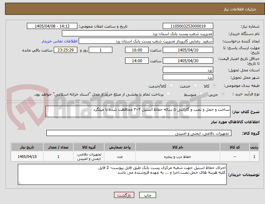Toggle the اسناد خزانه اسلامی payment checkbox
The width and height of the screenshot is (265, 204).
[168, 94]
